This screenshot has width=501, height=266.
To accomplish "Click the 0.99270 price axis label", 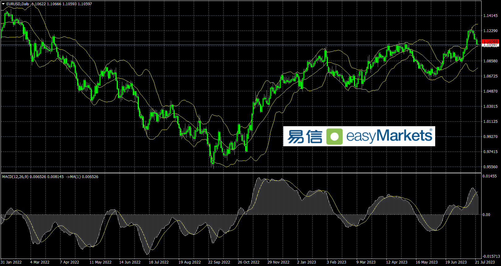I will coord(490,137).
